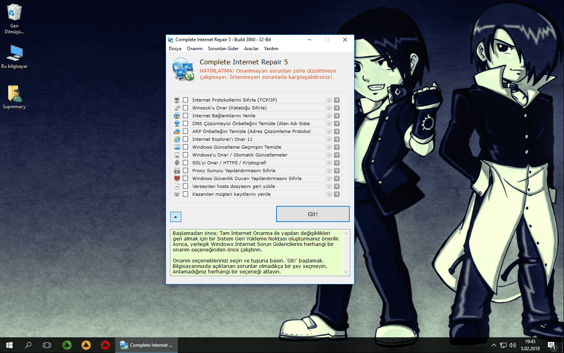
Task: Select the Bu bilgisayar desktop icon
Action: click(14, 56)
